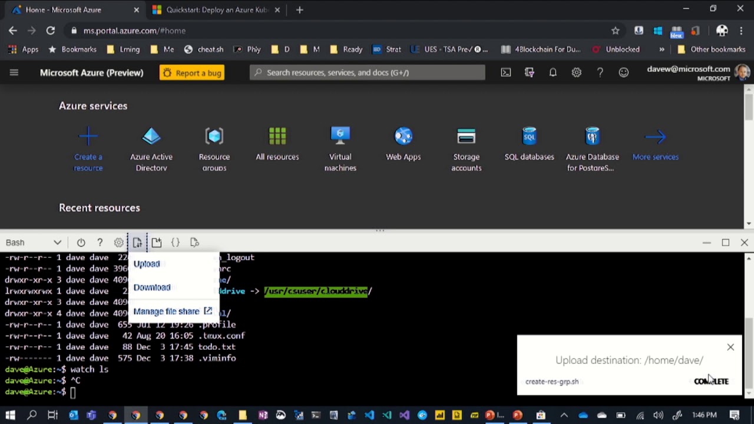Restart Cloud Shell with power icon

[81, 243]
